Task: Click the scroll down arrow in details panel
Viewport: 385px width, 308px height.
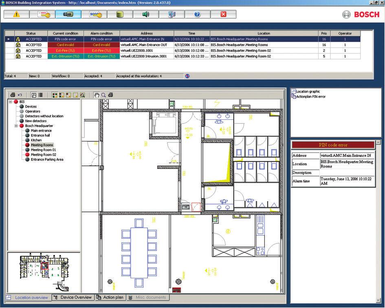Action: click(378, 300)
